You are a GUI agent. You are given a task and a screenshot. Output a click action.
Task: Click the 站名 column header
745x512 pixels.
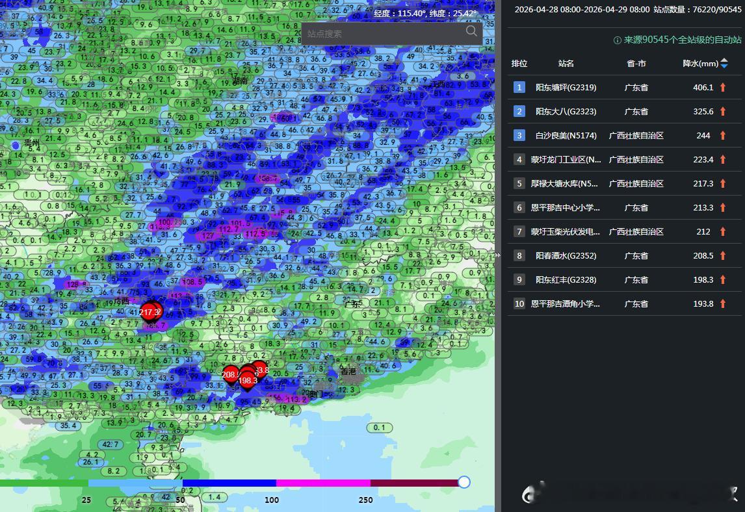point(566,64)
